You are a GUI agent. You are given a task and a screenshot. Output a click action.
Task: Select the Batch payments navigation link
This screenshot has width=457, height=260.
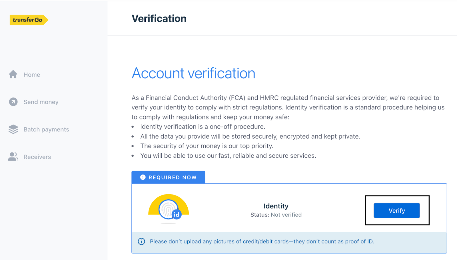pyautogui.click(x=46, y=129)
